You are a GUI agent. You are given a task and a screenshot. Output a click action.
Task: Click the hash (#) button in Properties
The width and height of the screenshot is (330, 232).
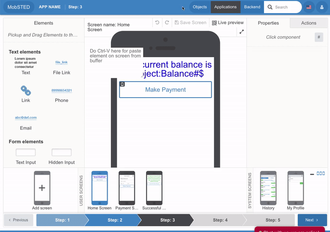pyautogui.click(x=319, y=37)
